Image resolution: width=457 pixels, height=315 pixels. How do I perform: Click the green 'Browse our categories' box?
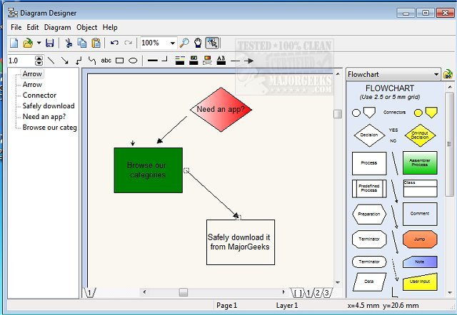[x=149, y=170]
